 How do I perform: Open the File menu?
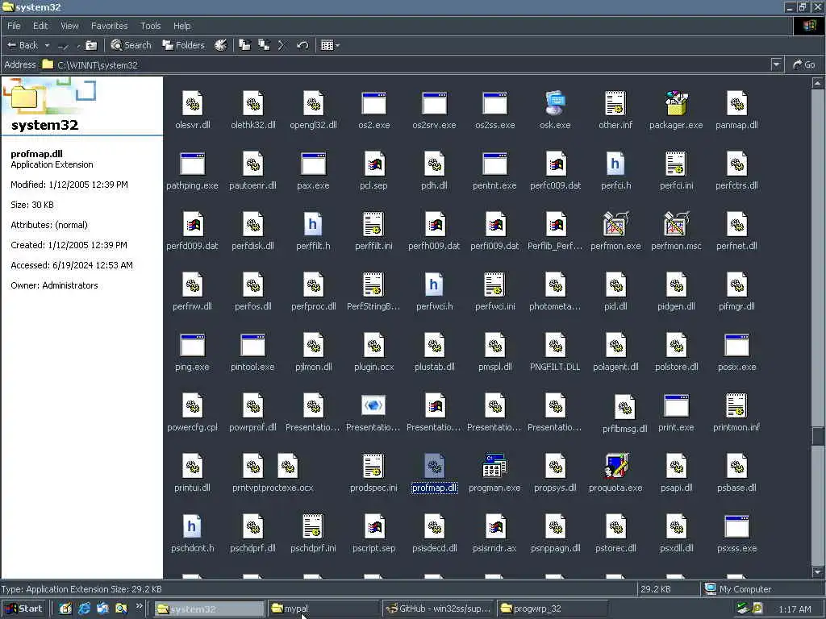coord(15,26)
